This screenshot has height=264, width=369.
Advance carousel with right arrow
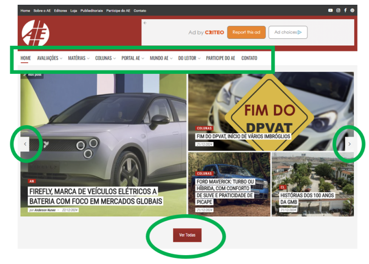click(x=349, y=144)
